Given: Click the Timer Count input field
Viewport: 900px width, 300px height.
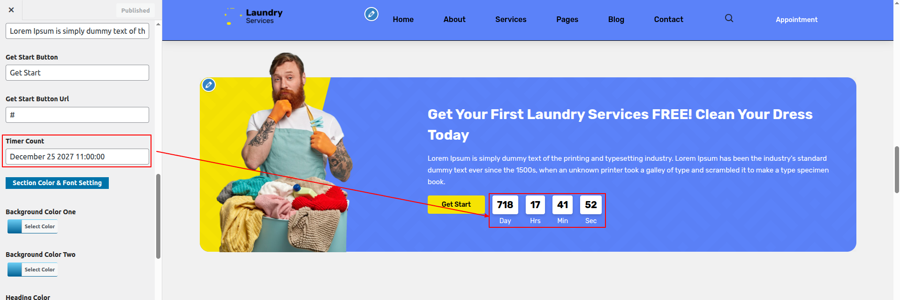Looking at the screenshot, I should click(x=77, y=157).
